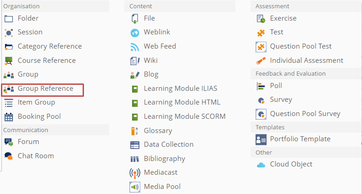362x194 pixels.
Task: Click the Folder icon
Action: point(9,19)
